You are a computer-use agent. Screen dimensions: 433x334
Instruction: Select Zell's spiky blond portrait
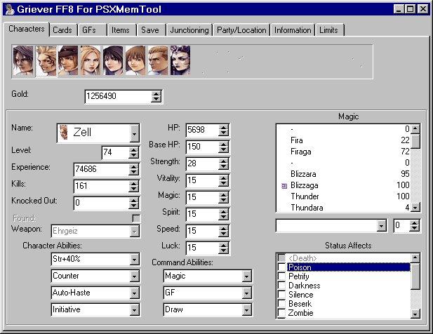tap(46, 61)
